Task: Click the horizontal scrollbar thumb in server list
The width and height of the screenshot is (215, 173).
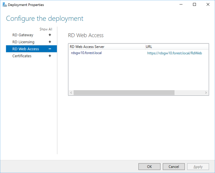Action: pos(124,93)
